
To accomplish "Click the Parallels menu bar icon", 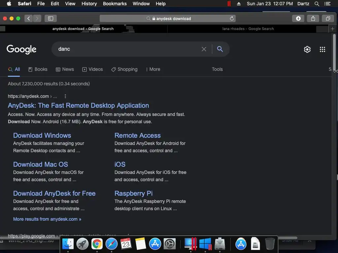I will [229, 4].
